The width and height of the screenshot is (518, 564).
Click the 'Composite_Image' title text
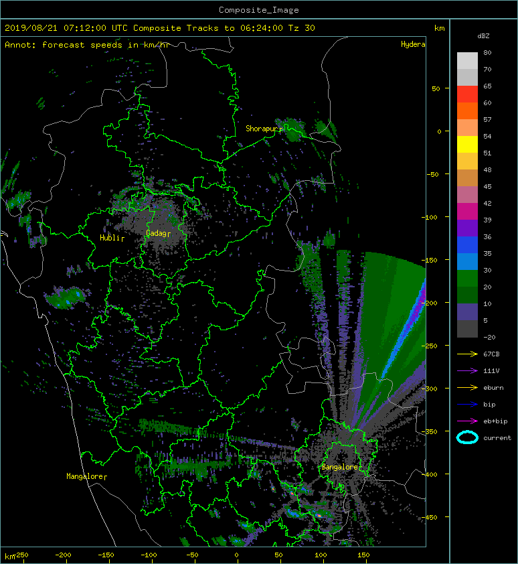point(259,10)
